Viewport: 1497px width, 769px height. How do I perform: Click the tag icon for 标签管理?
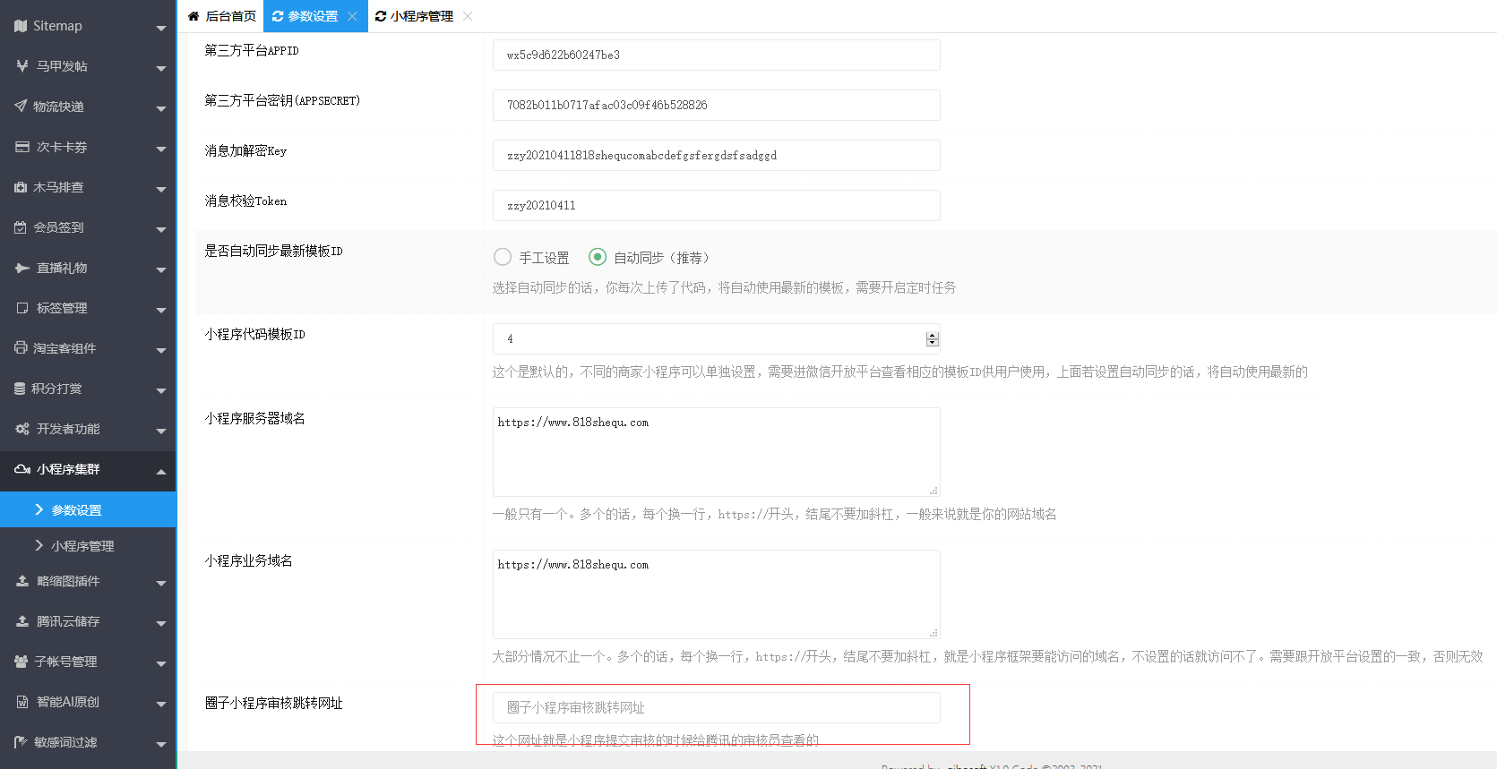point(22,308)
